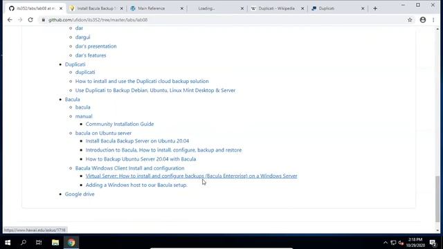Show hidden system tray icons
The image size is (443, 249).
pyautogui.click(x=386, y=243)
